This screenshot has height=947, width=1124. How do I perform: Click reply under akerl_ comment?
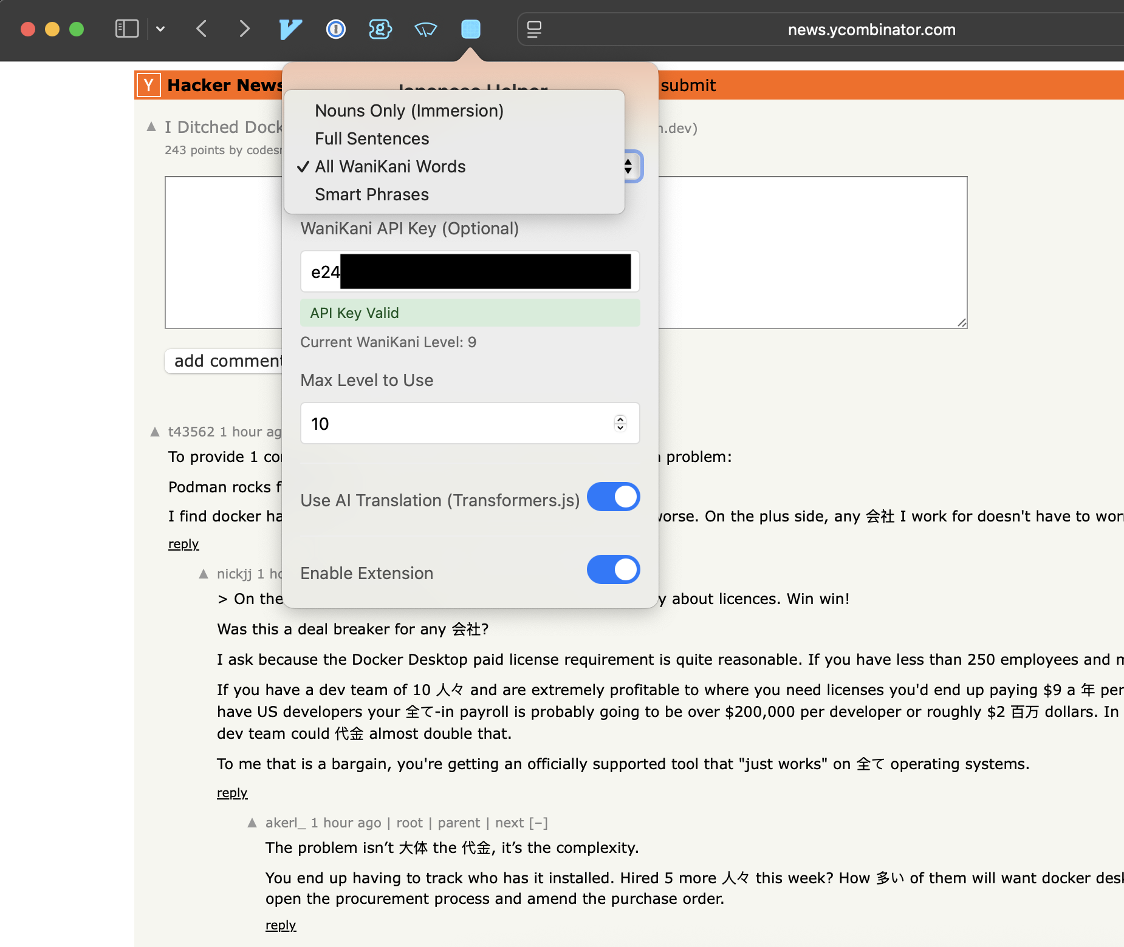[x=280, y=925]
